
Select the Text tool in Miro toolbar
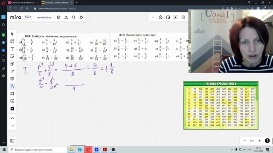[x=12, y=49]
